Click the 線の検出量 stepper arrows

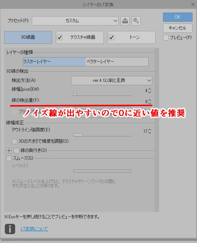coord(150,102)
